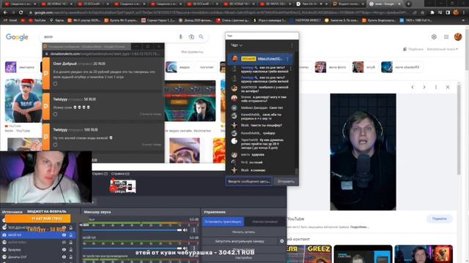469x263 pixels.
Task: Open the virtual camera settings gear
Action: pyautogui.click(x=281, y=241)
